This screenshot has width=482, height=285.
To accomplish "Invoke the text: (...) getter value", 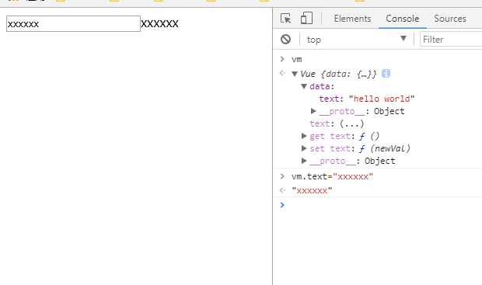I will [x=352, y=123].
